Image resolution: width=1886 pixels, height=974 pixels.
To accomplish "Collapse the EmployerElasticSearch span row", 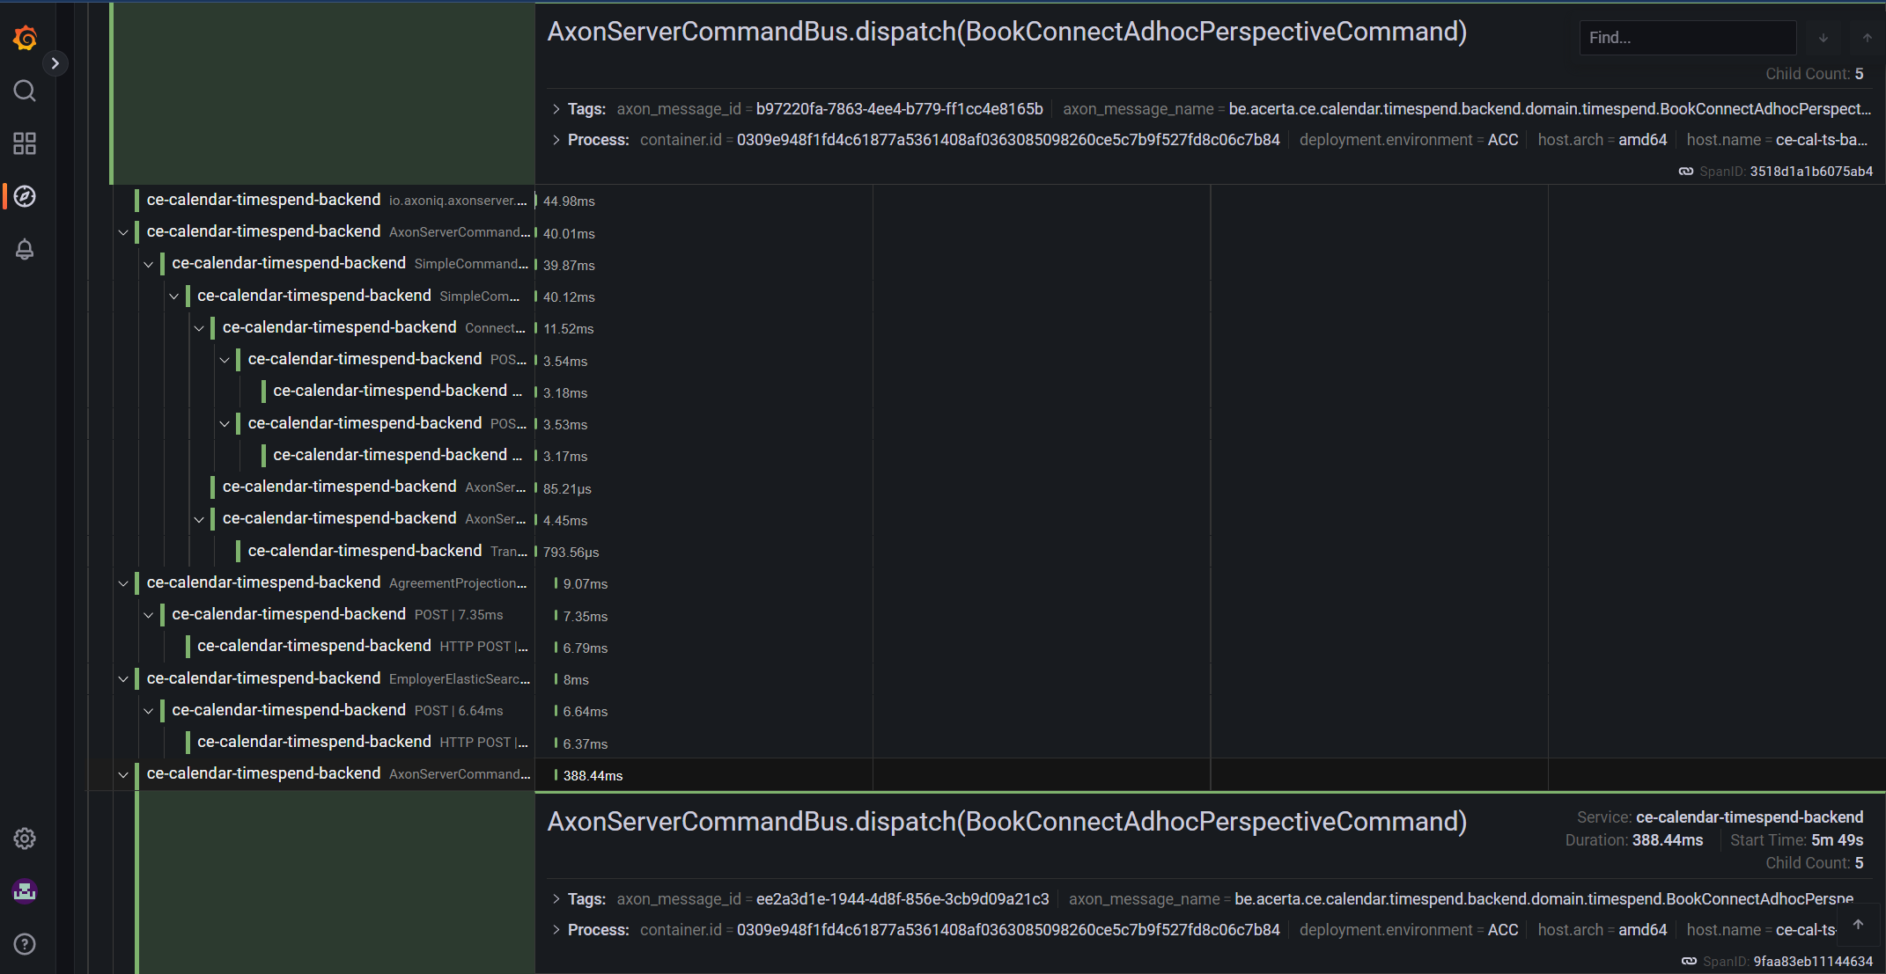I will click(x=123, y=679).
